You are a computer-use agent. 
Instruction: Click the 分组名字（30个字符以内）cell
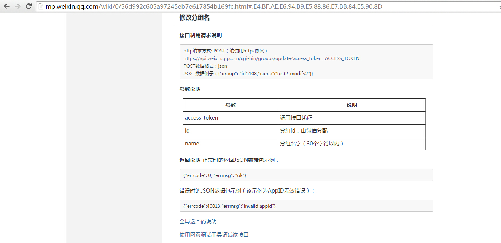(352, 144)
